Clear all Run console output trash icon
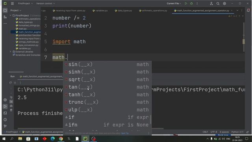 [11, 110]
